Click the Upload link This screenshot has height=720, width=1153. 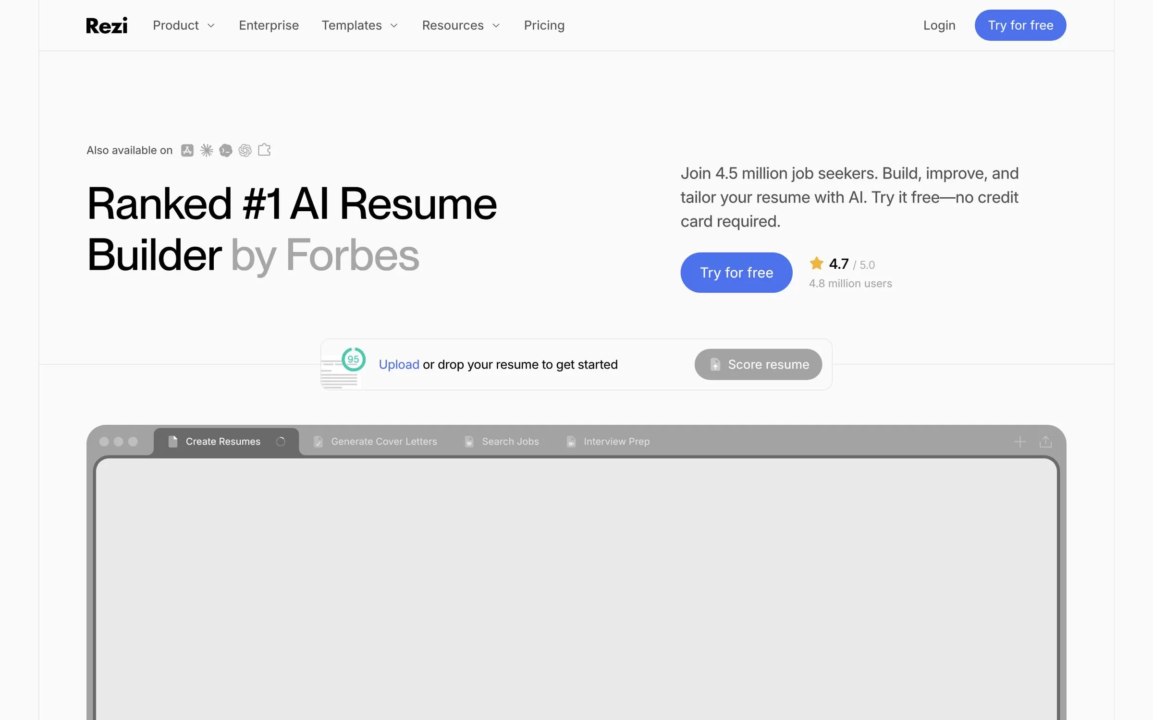[399, 365]
